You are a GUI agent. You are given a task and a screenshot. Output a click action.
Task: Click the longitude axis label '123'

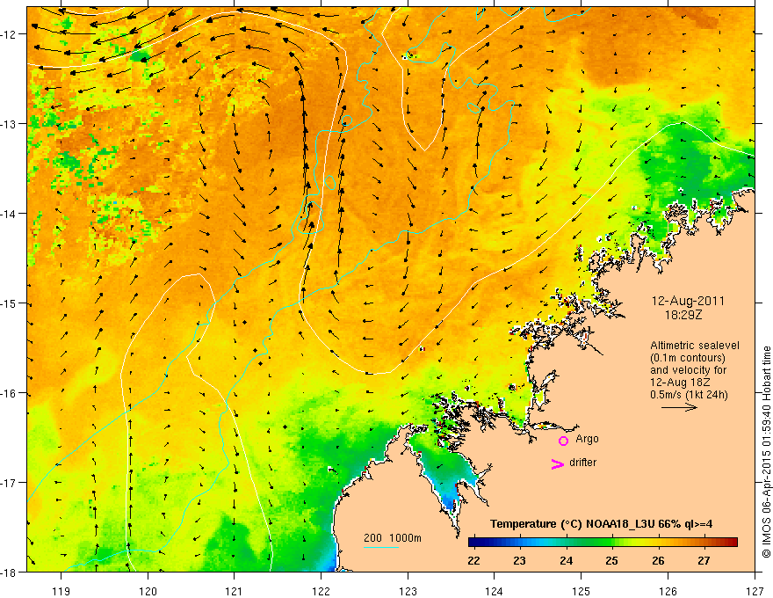point(408,591)
